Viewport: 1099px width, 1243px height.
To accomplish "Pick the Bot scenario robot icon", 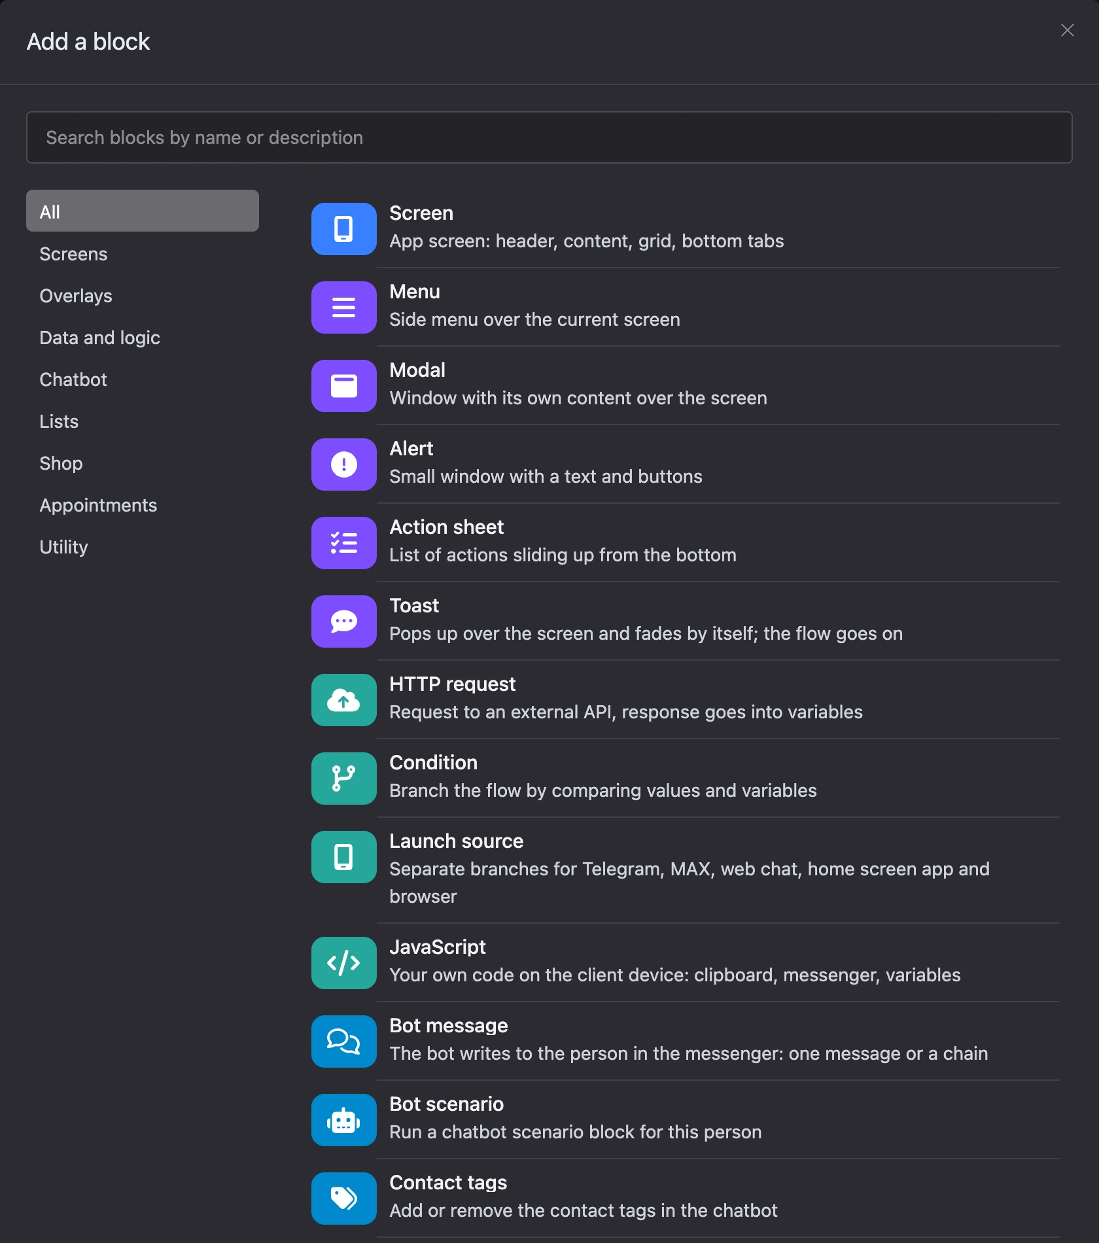I will click(x=343, y=1120).
